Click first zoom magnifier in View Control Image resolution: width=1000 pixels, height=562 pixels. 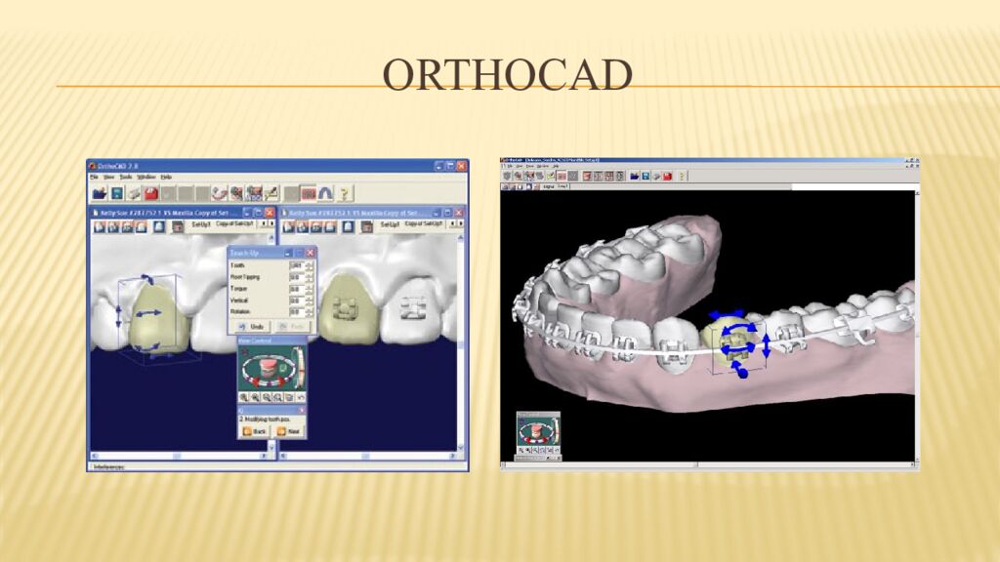coord(244,397)
